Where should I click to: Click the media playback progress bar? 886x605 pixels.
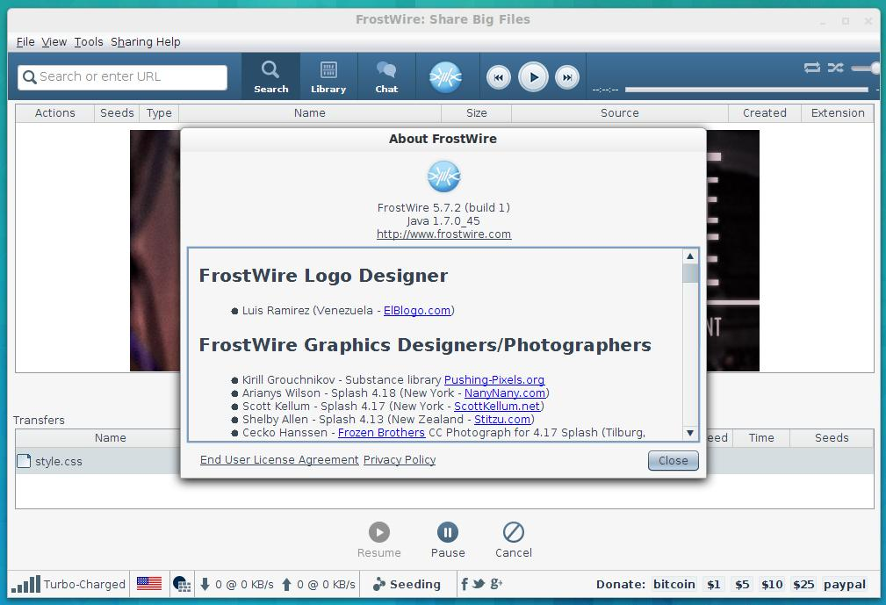click(746, 90)
